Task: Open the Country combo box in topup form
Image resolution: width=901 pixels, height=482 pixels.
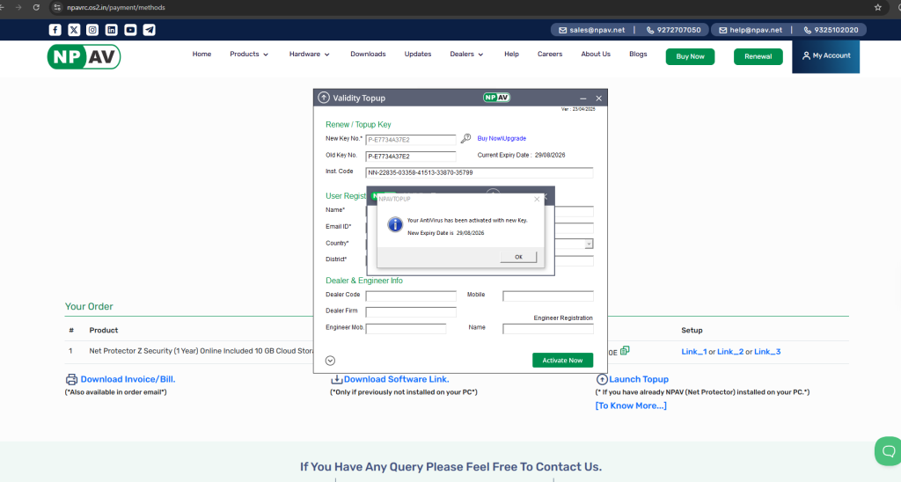Action: coord(589,244)
